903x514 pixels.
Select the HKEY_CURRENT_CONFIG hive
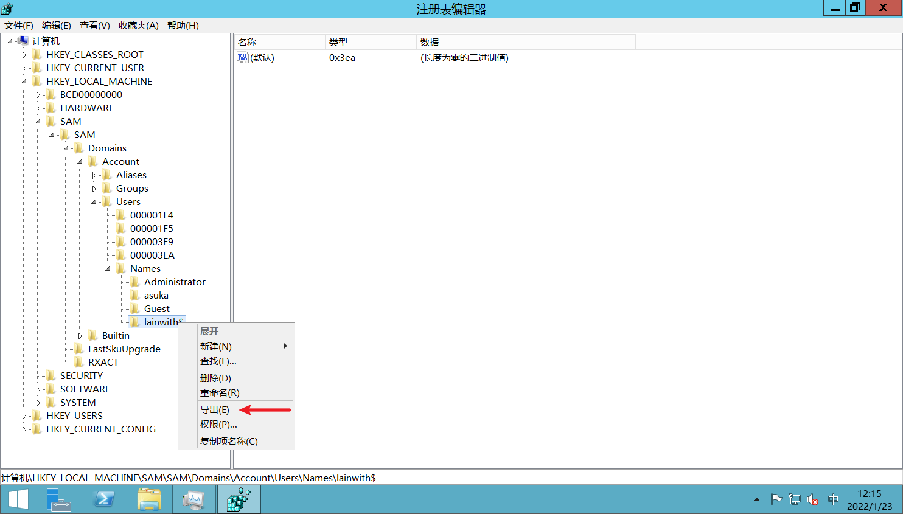[x=101, y=429]
